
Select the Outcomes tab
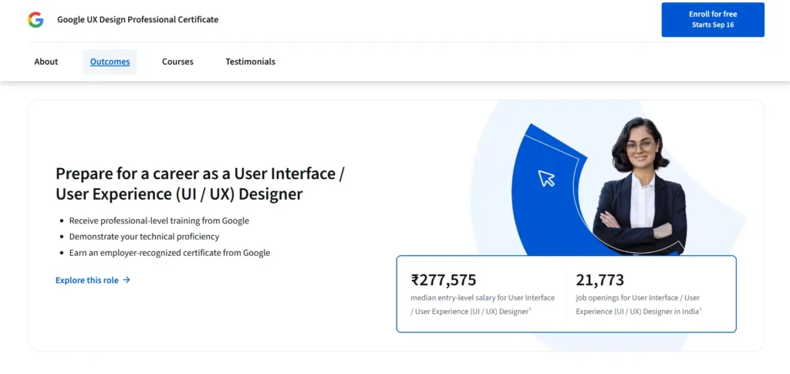point(110,62)
